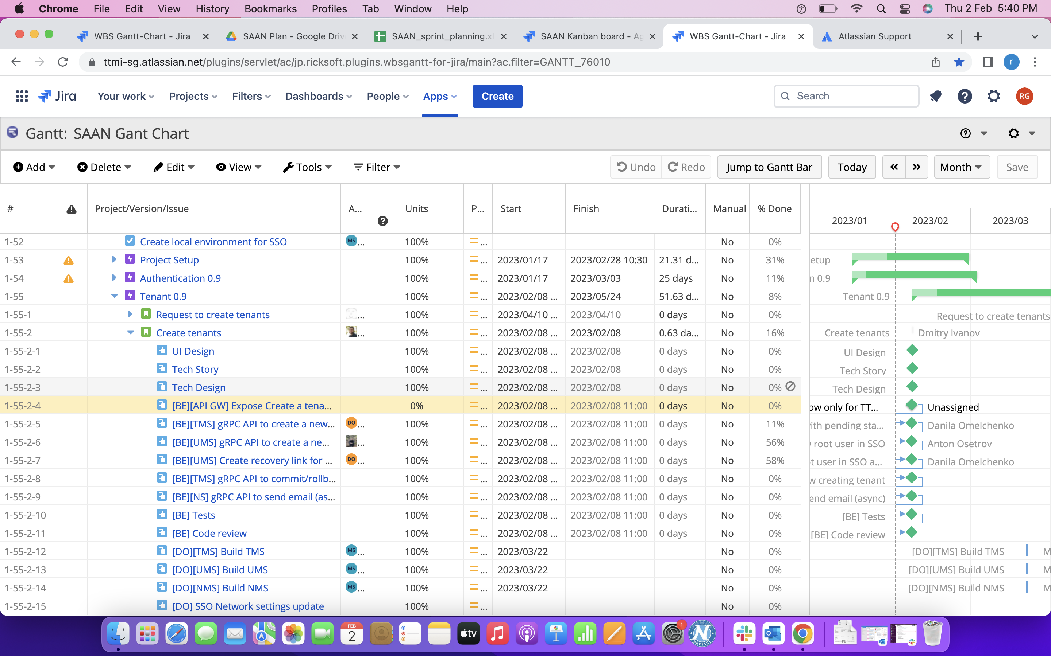The width and height of the screenshot is (1051, 656).
Task: Click the UI Design milestone diamond in the chart
Action: coord(912,350)
